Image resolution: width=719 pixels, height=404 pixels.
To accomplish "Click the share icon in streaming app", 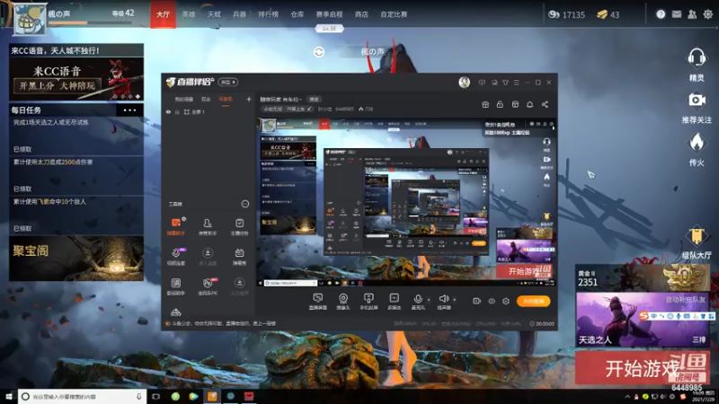I will pyautogui.click(x=545, y=104).
